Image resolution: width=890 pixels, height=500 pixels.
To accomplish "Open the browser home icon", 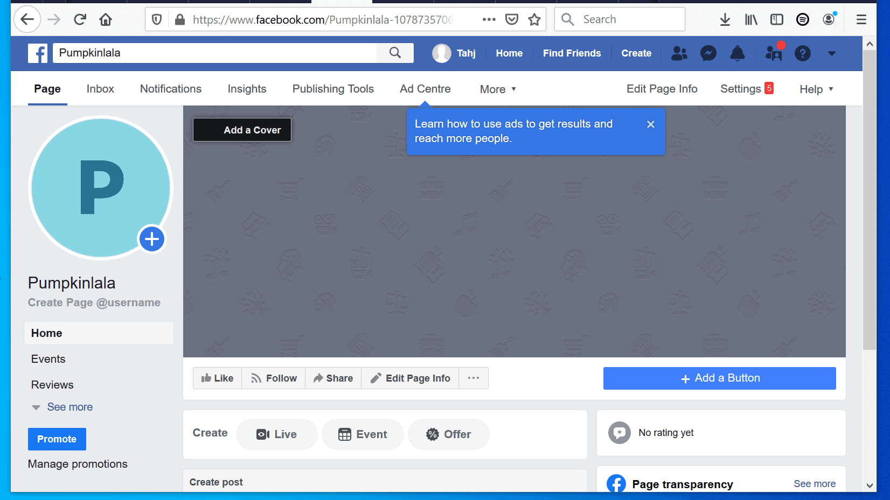I will 106,20.
